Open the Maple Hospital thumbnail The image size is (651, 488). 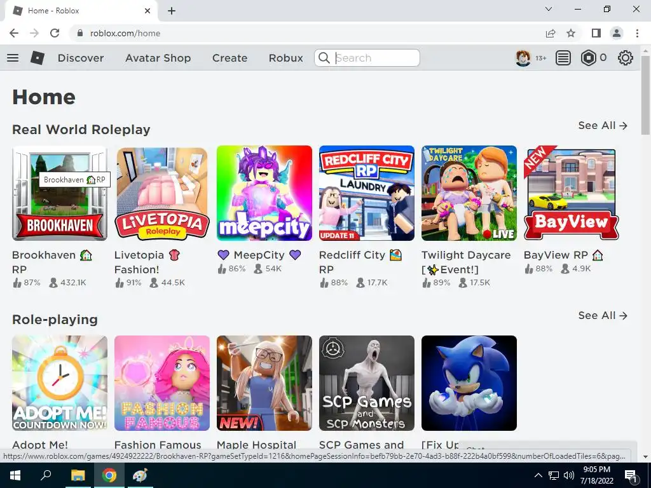pos(264,383)
